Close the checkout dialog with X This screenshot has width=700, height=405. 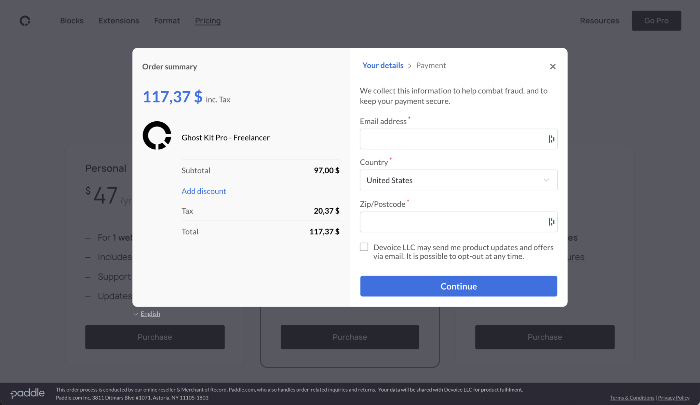coord(552,67)
